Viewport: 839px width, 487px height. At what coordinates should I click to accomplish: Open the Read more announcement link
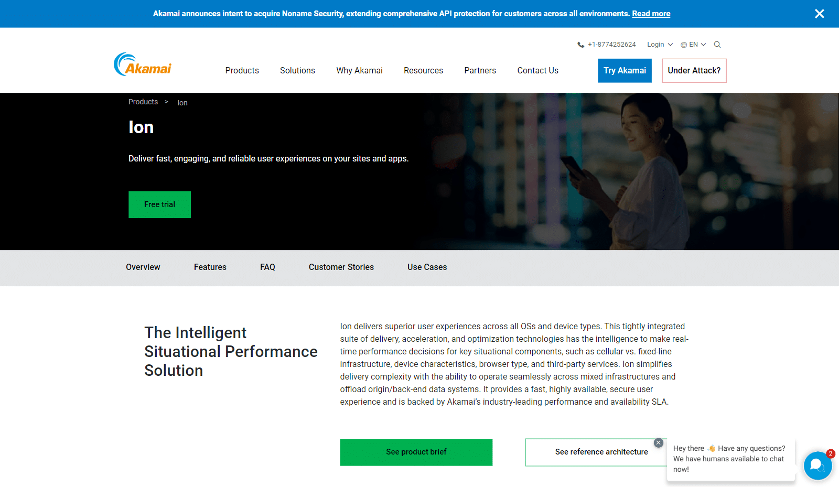pos(651,14)
